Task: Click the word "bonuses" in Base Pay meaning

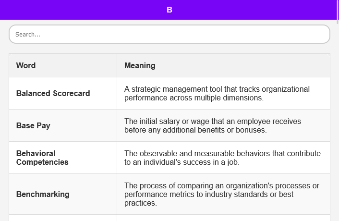Action: 252,130
